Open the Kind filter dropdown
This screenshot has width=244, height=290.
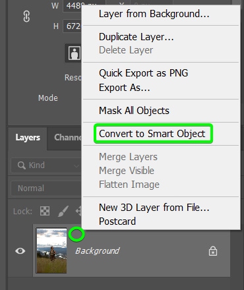(x=46, y=165)
